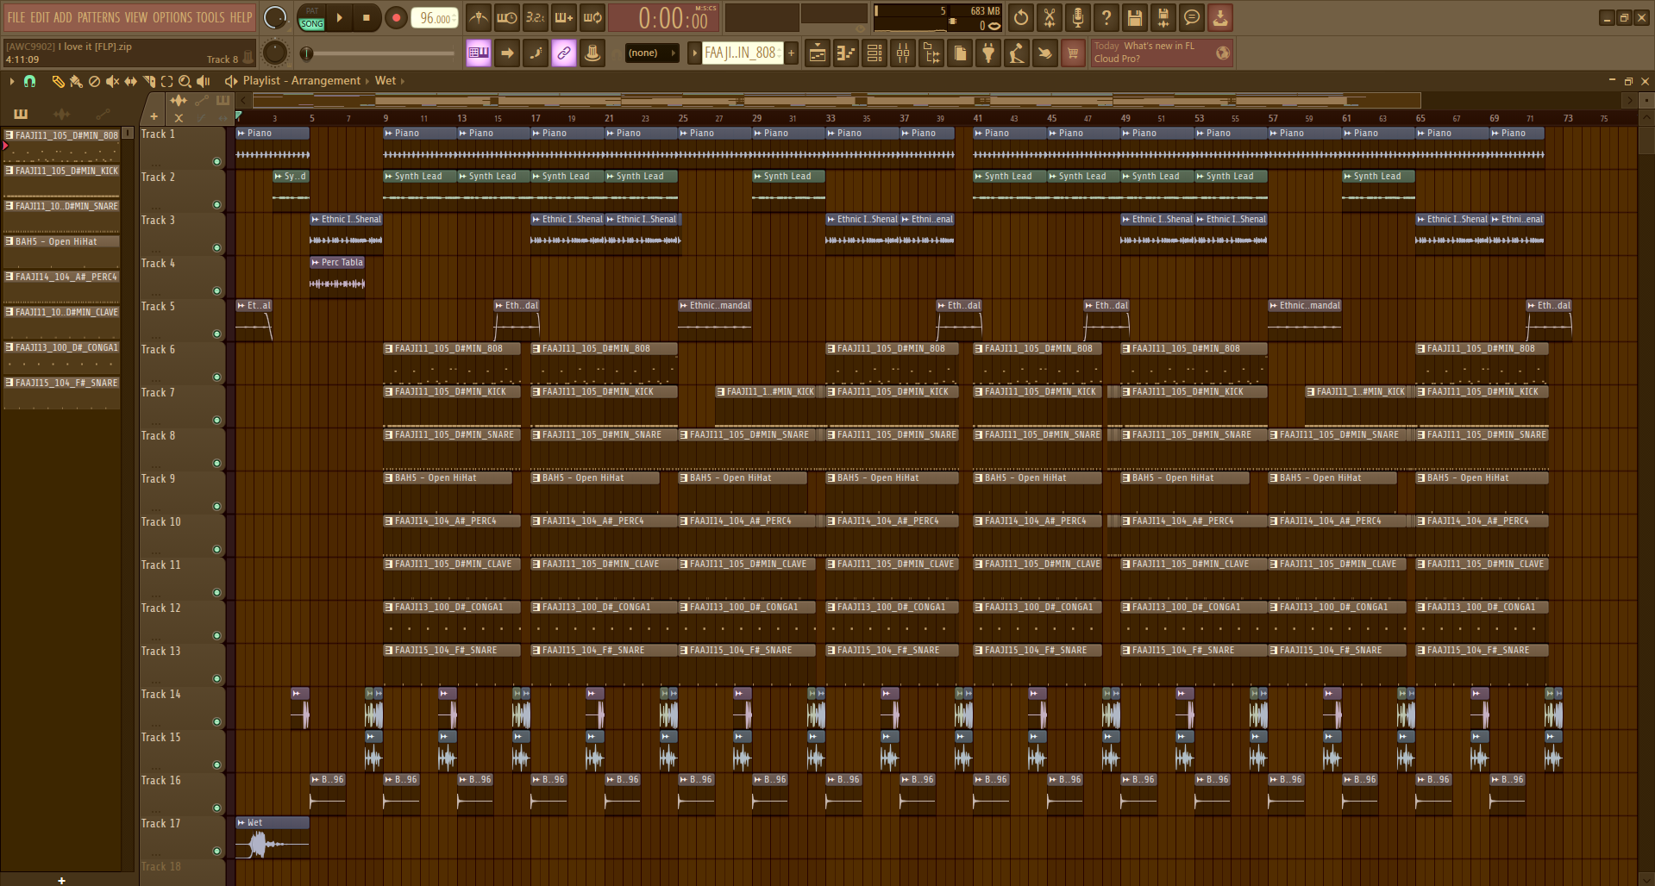Viewport: 1655px width, 886px height.
Task: Open the FAAJI..IN_808 pattern selector
Action: [x=742, y=53]
